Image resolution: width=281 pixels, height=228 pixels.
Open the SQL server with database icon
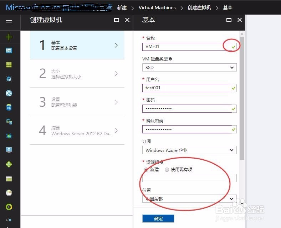point(9,122)
